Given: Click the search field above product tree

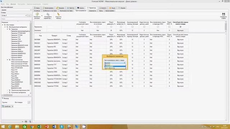Looking at the screenshot, I should (16, 19).
